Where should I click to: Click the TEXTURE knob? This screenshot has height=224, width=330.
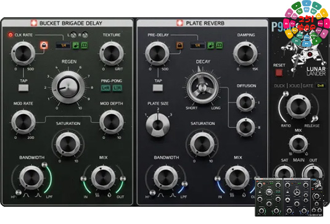coord(112,54)
